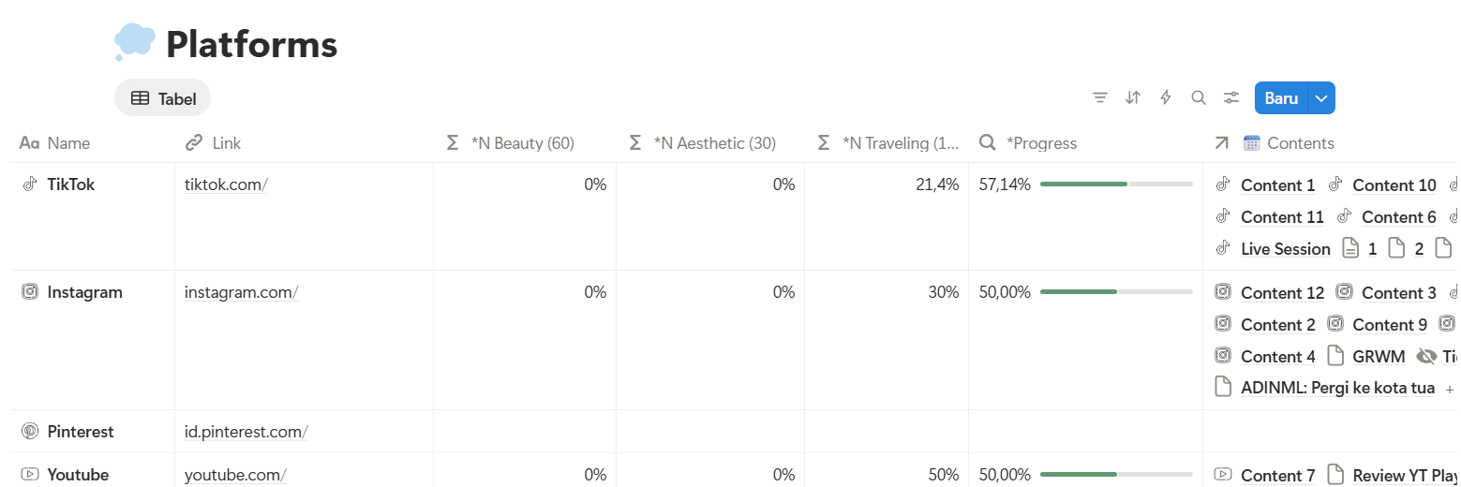Click the blue cloud page icon
The image size is (1461, 487).
pos(134,42)
